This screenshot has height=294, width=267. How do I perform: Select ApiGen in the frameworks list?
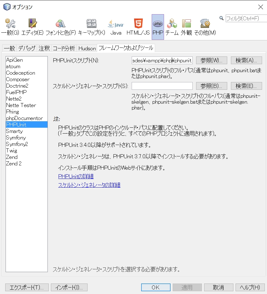pos(27,60)
